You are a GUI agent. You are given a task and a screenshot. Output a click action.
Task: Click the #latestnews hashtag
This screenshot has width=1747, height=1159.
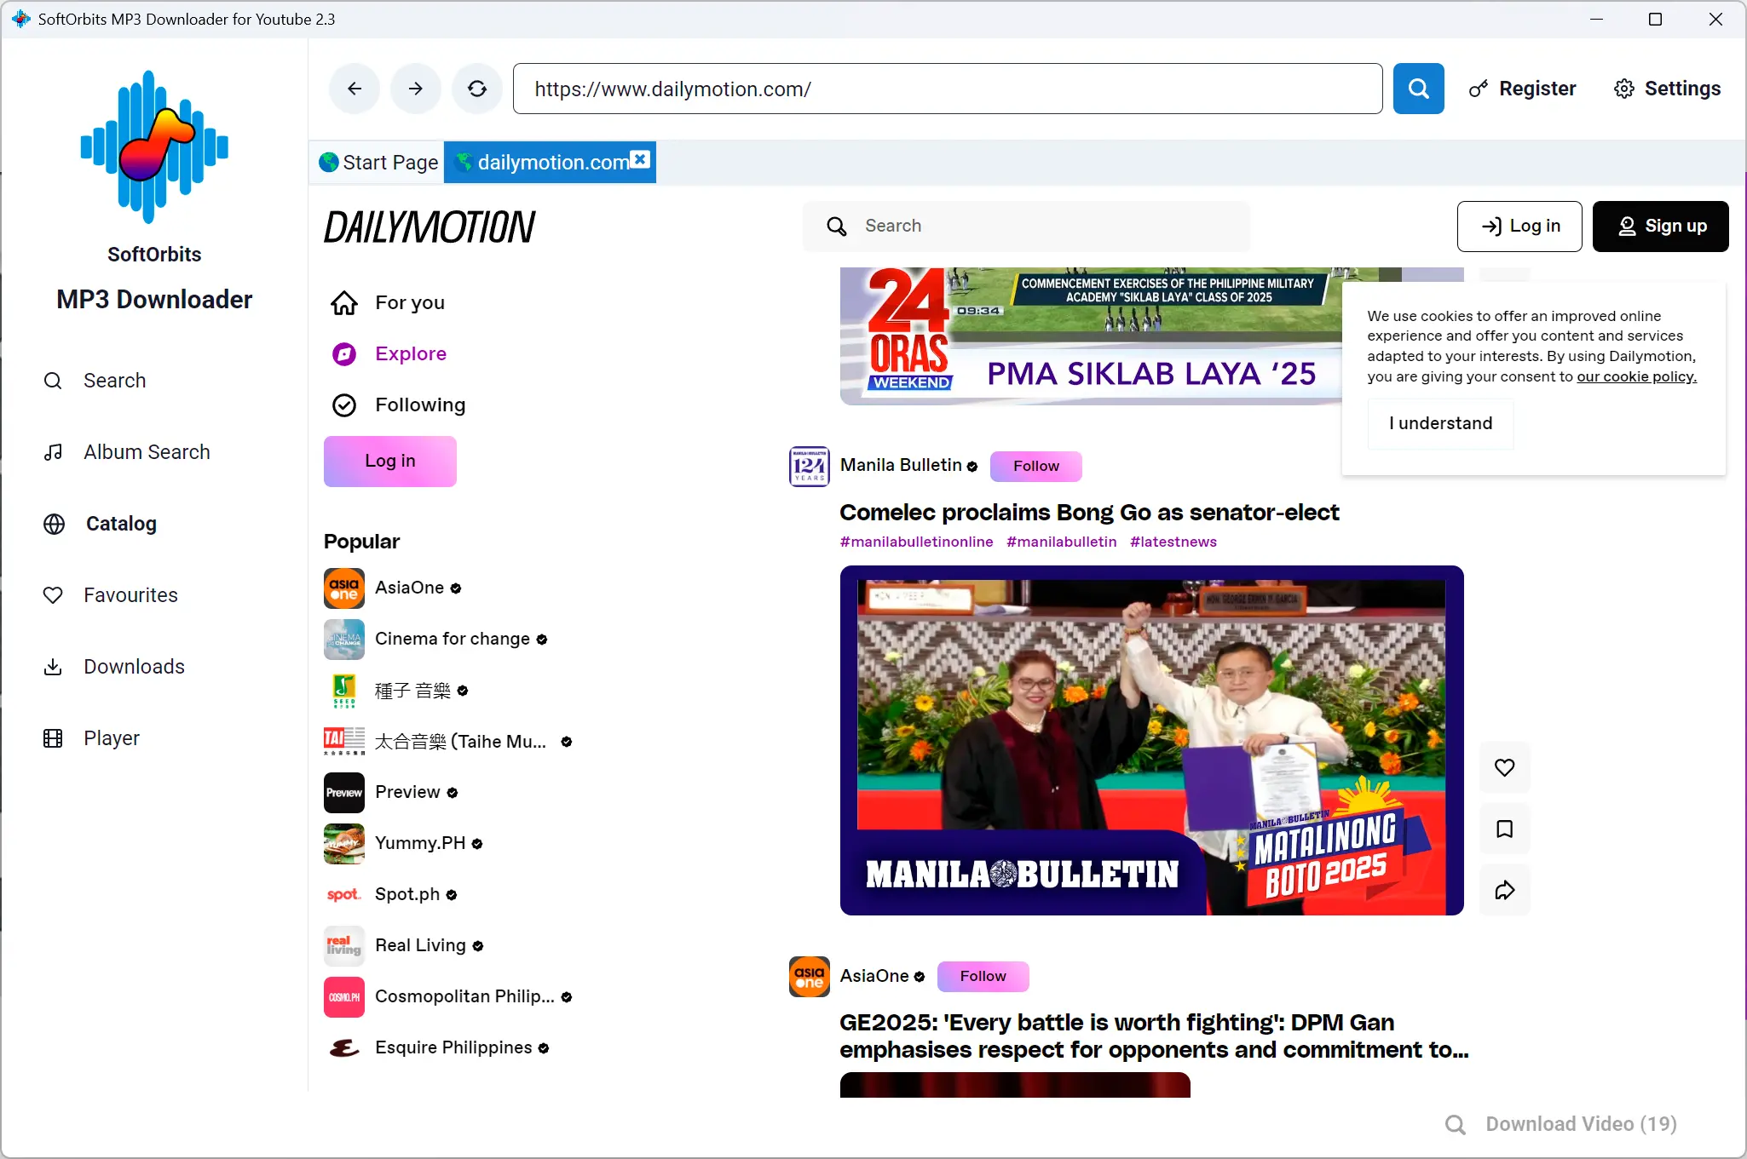pyautogui.click(x=1173, y=542)
